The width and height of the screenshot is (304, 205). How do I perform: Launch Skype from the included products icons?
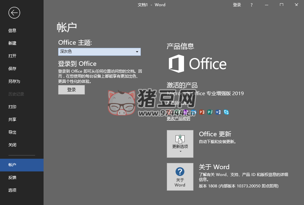(x=226, y=112)
